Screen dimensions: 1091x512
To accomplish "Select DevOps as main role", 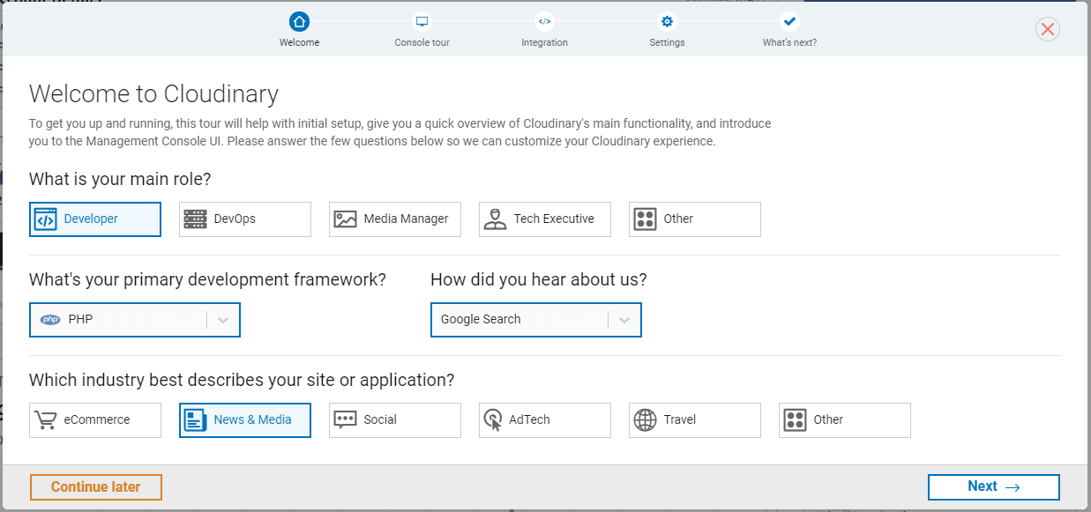I will point(245,219).
